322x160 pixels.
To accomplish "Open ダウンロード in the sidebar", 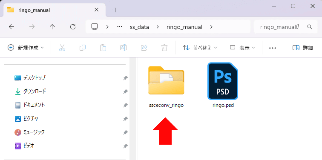I will (30, 91).
